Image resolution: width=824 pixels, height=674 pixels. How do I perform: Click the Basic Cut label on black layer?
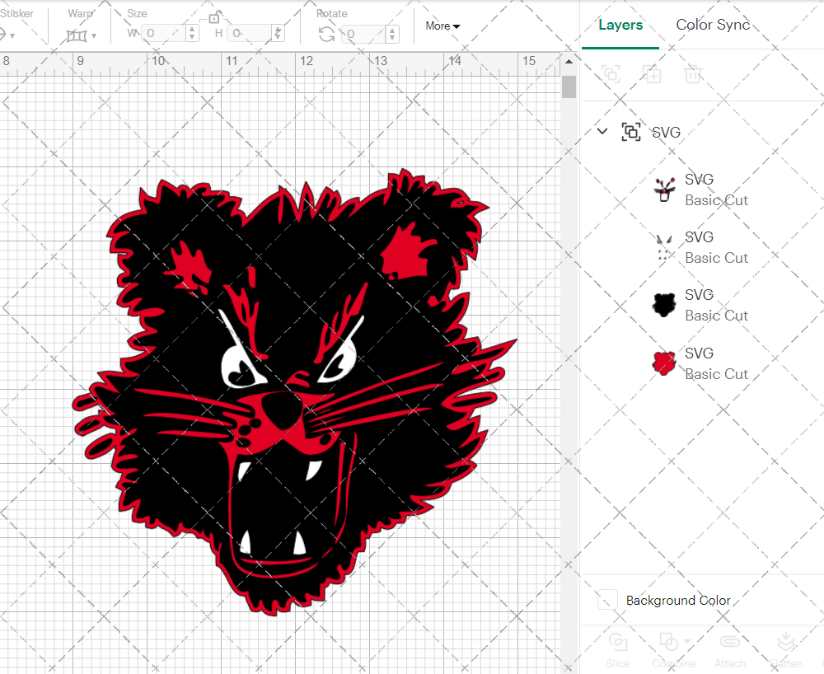click(x=716, y=315)
